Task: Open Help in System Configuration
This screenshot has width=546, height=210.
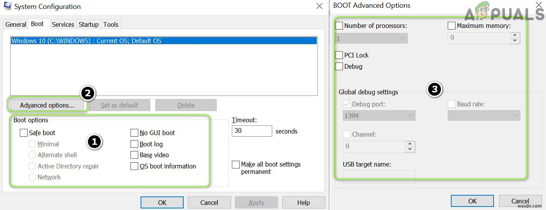Action: [x=304, y=203]
